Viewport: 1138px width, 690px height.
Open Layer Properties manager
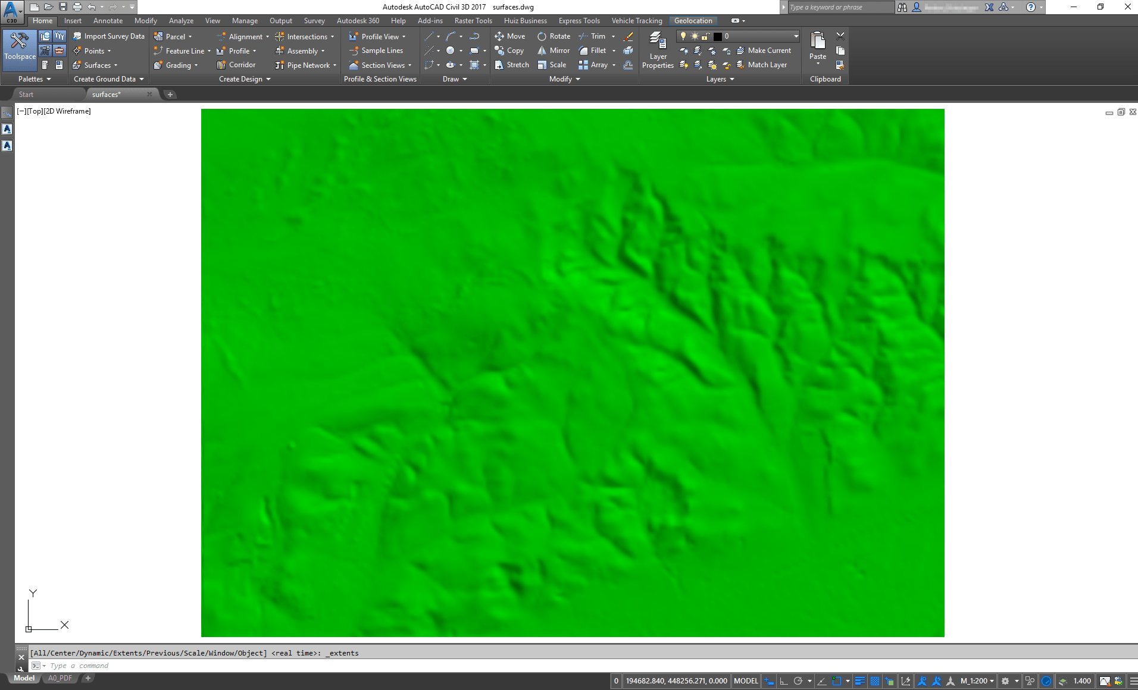point(658,51)
